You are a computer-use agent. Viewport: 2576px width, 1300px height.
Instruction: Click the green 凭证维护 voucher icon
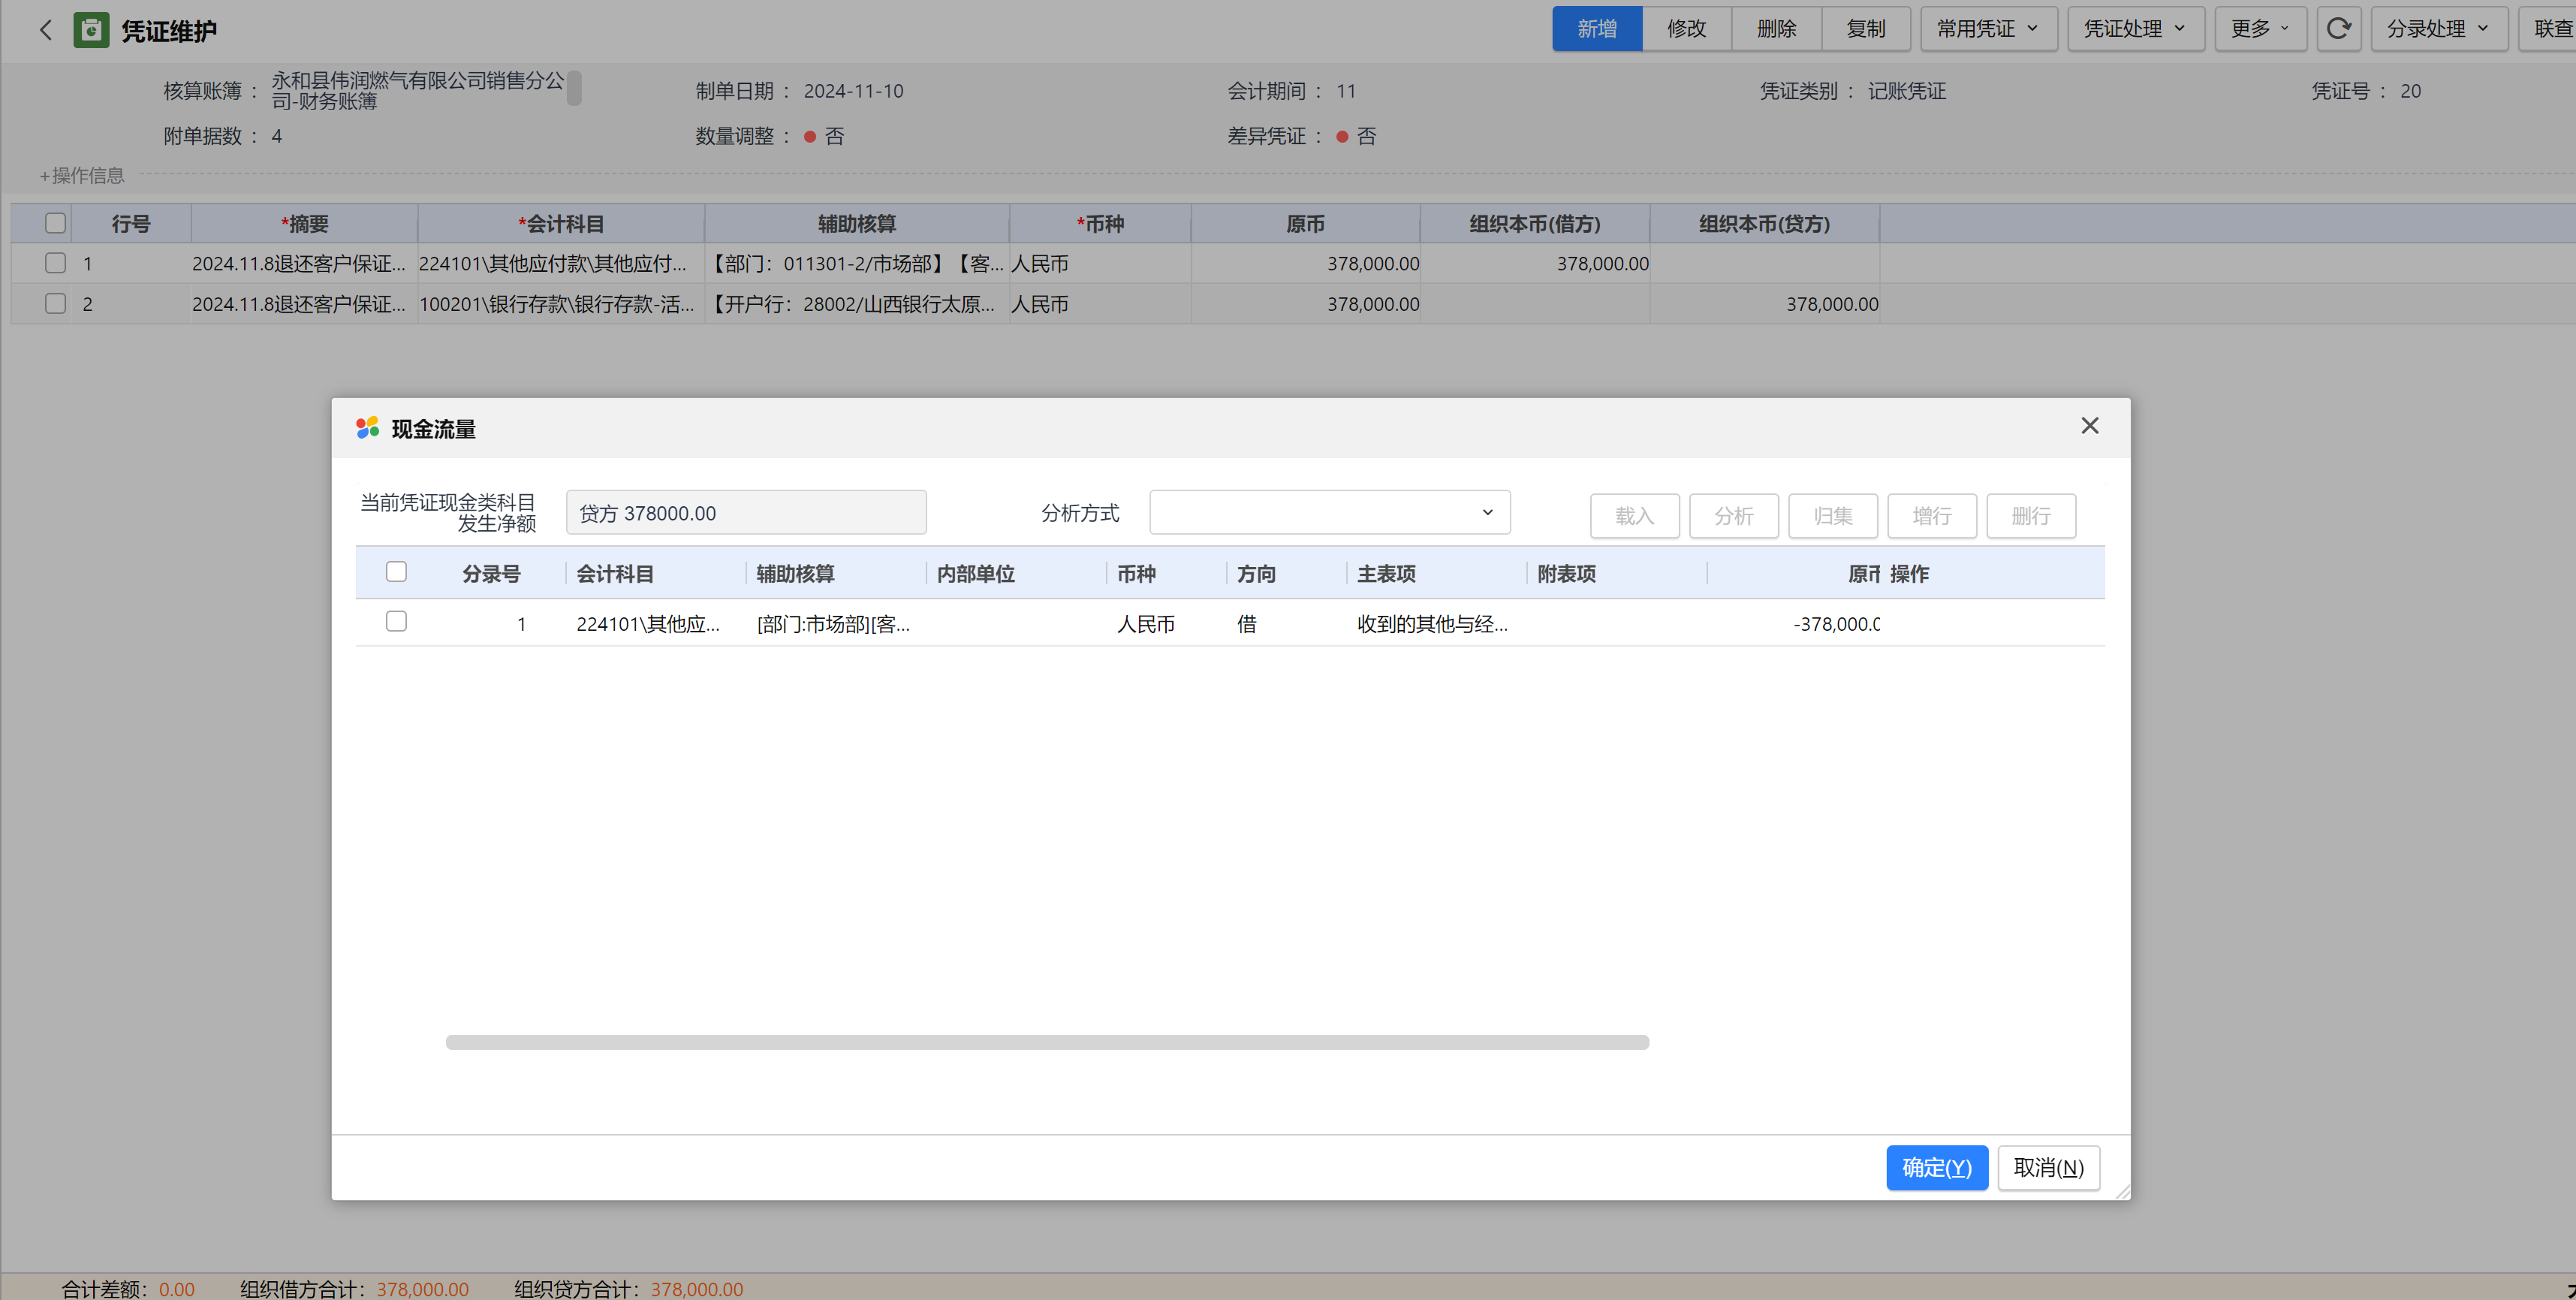pos(91,30)
